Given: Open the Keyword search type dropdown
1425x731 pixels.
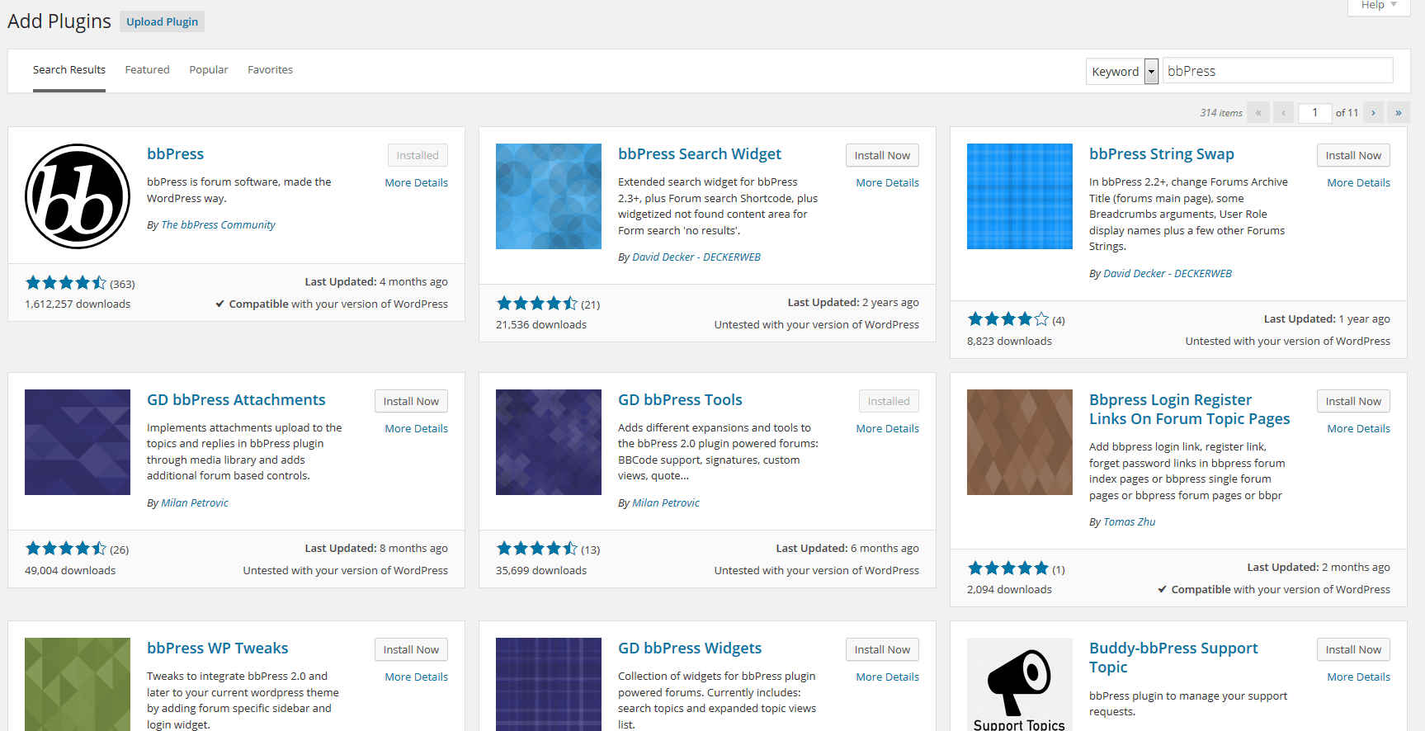Looking at the screenshot, I should coord(1122,72).
